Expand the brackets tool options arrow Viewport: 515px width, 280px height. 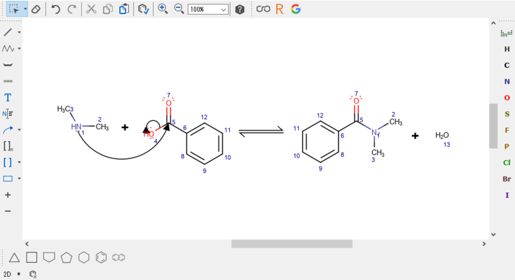pos(19,162)
